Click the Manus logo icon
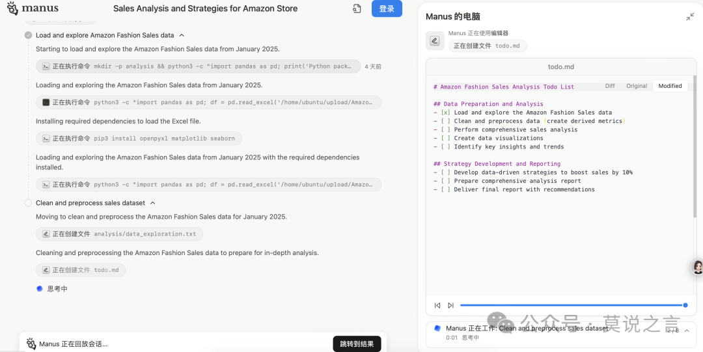703x352 pixels. 12,8
